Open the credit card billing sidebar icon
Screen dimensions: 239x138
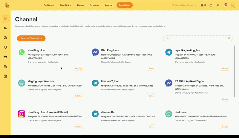[5, 57]
